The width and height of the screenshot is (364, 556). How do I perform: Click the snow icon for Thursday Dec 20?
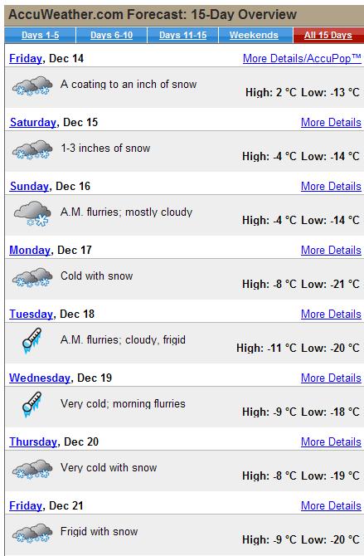(x=32, y=469)
